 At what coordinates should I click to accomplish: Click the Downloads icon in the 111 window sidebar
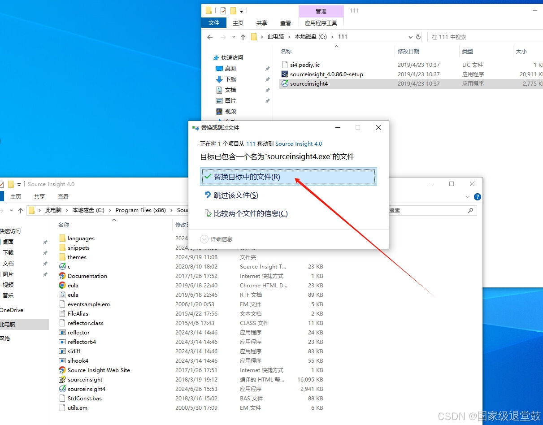pyautogui.click(x=219, y=79)
